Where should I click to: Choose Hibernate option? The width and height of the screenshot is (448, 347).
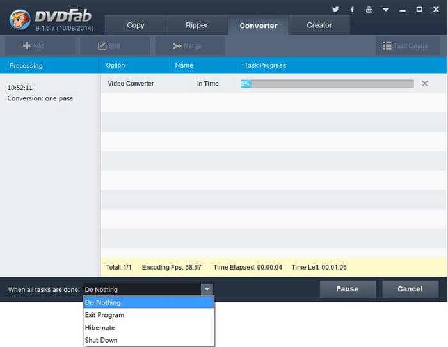[x=148, y=328]
